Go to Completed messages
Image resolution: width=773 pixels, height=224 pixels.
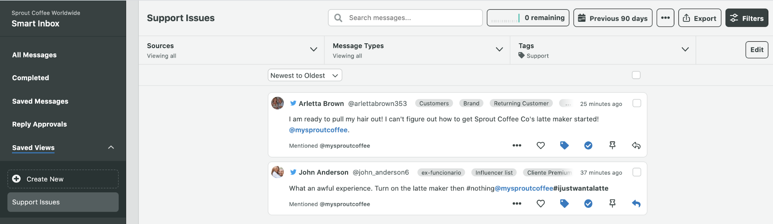(x=31, y=78)
